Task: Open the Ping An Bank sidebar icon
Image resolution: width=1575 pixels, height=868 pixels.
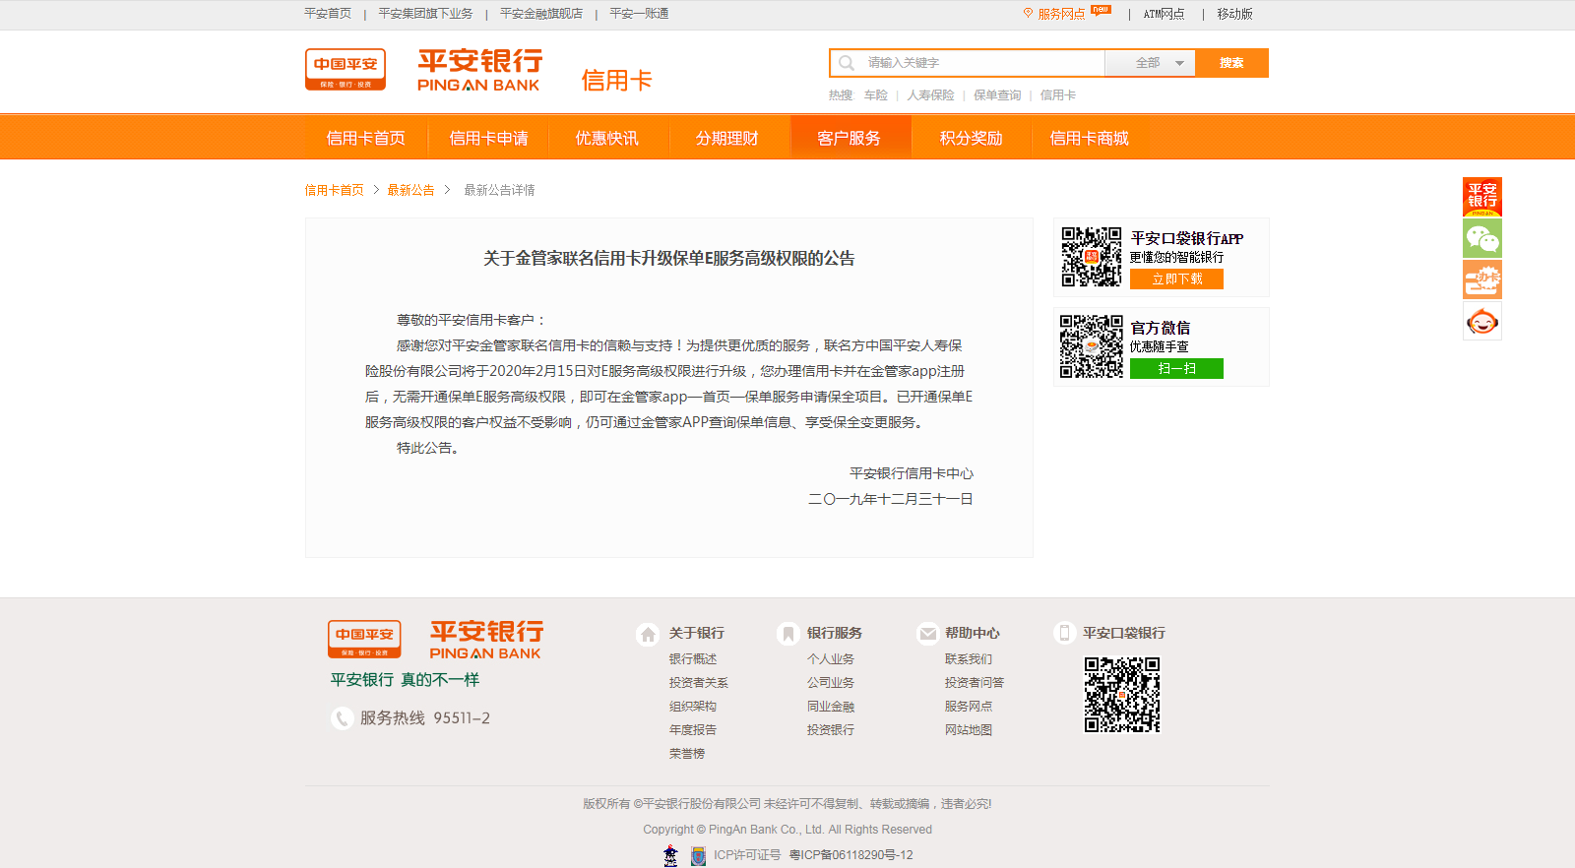Action: click(1482, 197)
